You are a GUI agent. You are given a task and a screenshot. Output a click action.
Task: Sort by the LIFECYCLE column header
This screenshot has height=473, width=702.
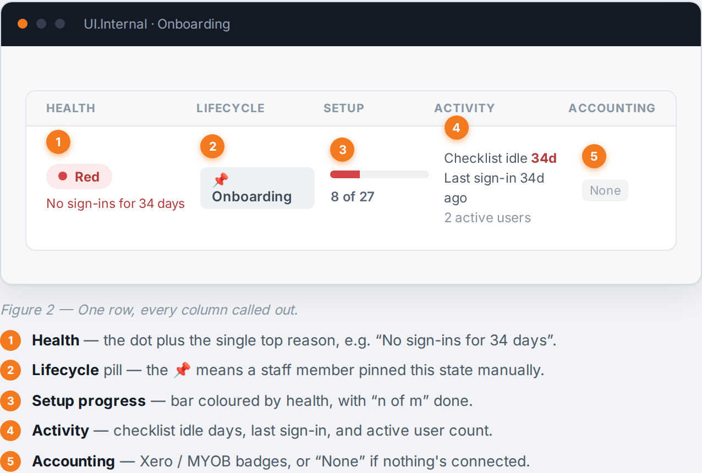click(231, 108)
